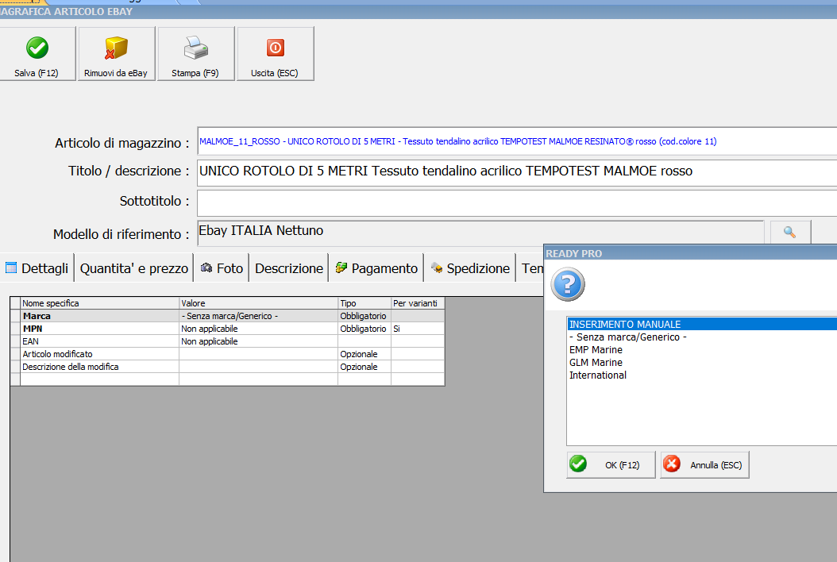This screenshot has height=562, width=837.
Task: Click the MPN 'Non applicabile' value cell
Action: [x=258, y=329]
